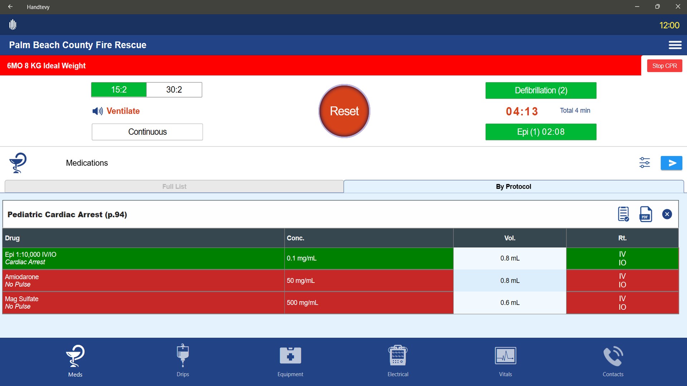Open the protocol checklist icon
687x386 pixels.
click(623, 214)
